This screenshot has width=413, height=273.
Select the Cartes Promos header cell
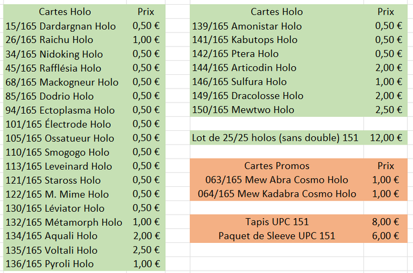tap(277, 166)
